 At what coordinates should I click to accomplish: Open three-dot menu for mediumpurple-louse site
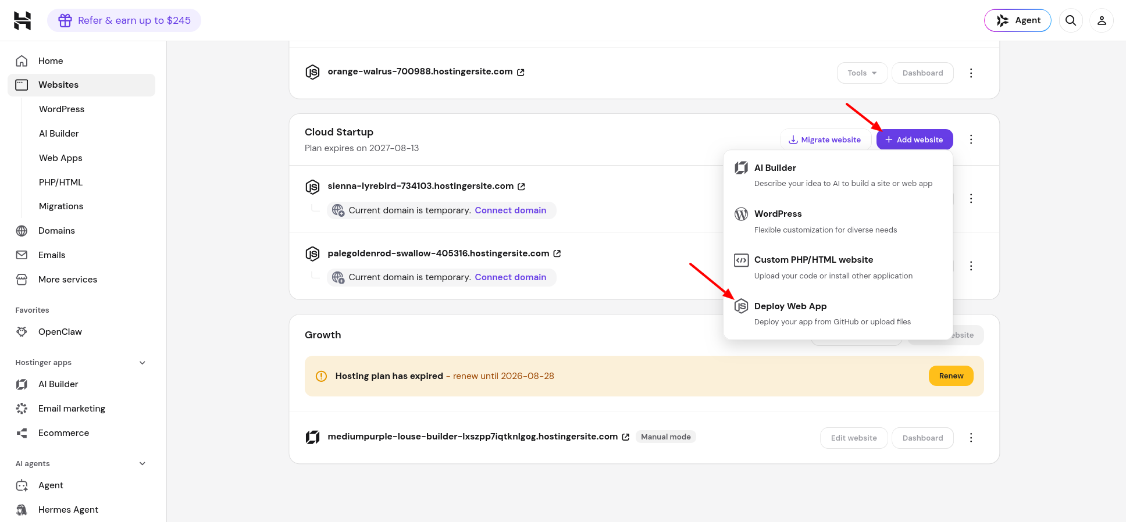pyautogui.click(x=971, y=438)
